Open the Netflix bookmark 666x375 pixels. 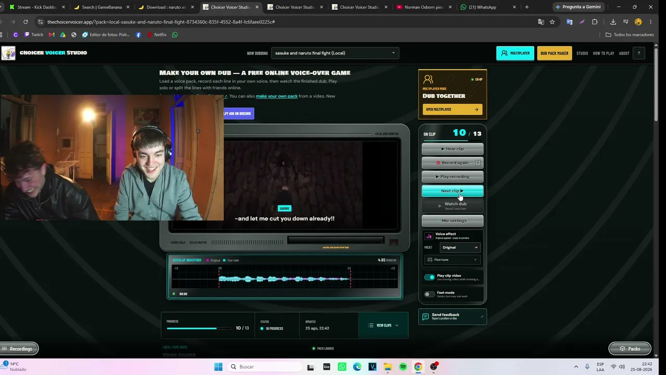click(x=157, y=35)
